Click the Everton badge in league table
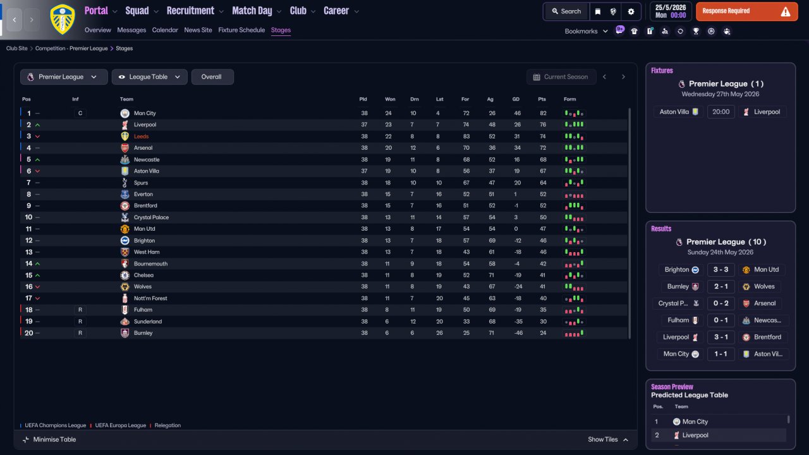 [x=125, y=194]
